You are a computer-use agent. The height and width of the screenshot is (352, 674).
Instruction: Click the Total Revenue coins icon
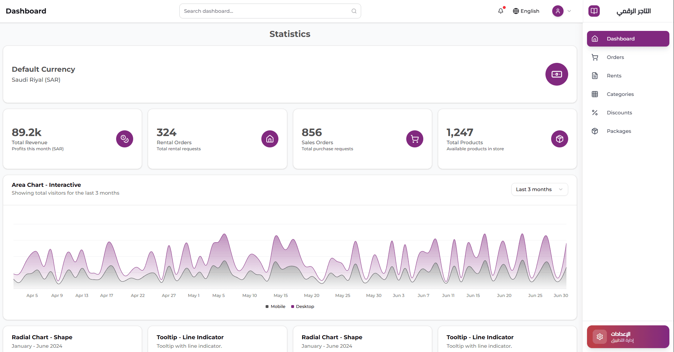[125, 139]
